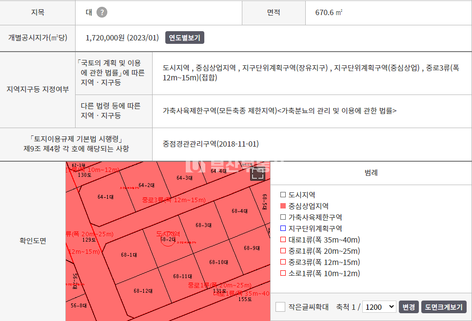Viewport: 472px width, 321px height.
Task: Click the help question mark beside 대
Action: click(102, 12)
